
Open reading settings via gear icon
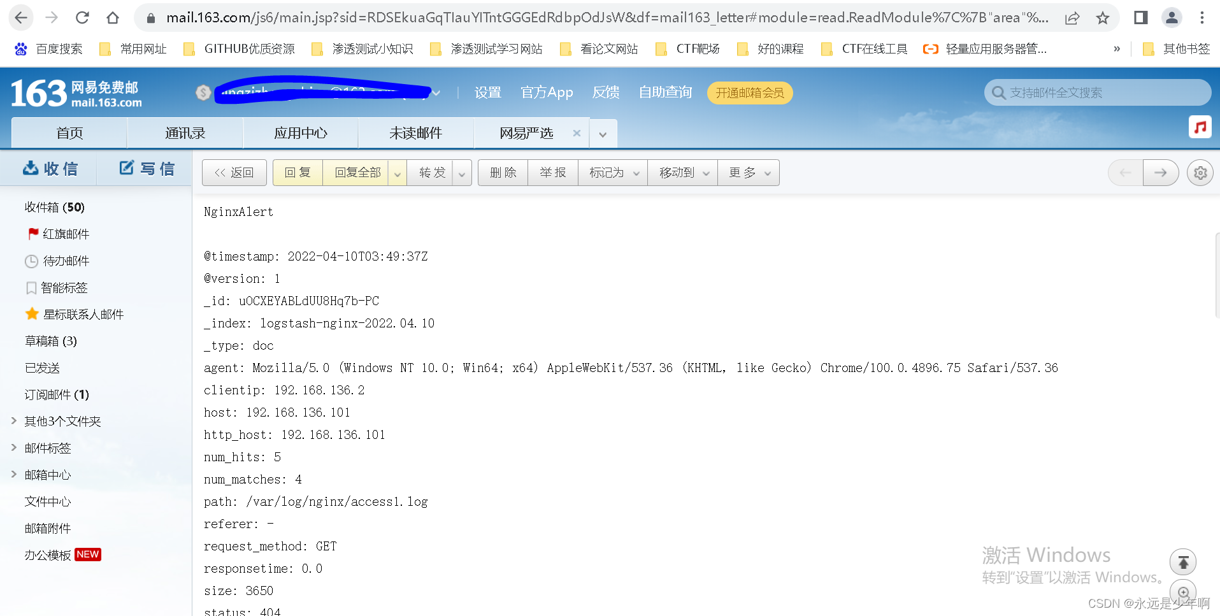pyautogui.click(x=1200, y=172)
